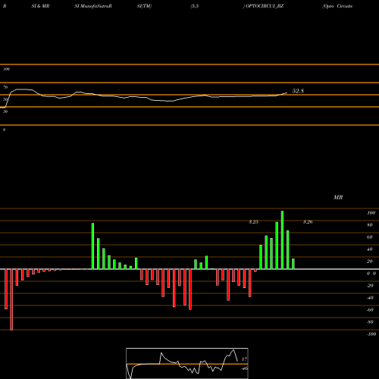
Task: Click the 3.25 price label above bars
Action: pos(253,222)
